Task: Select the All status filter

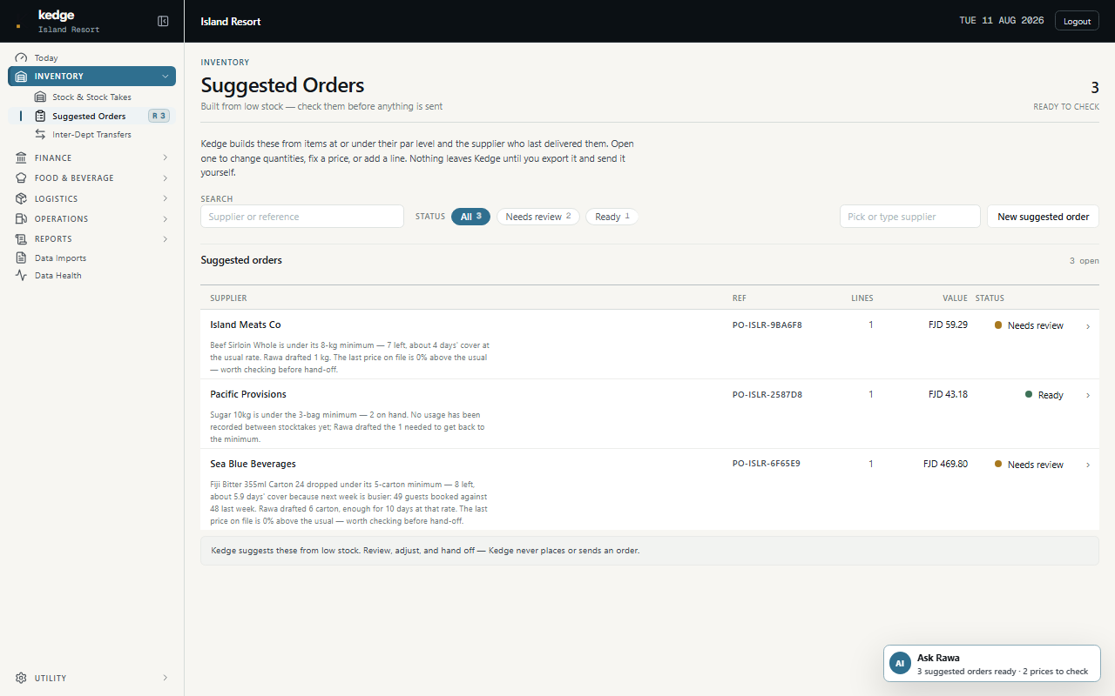Action: click(x=470, y=217)
